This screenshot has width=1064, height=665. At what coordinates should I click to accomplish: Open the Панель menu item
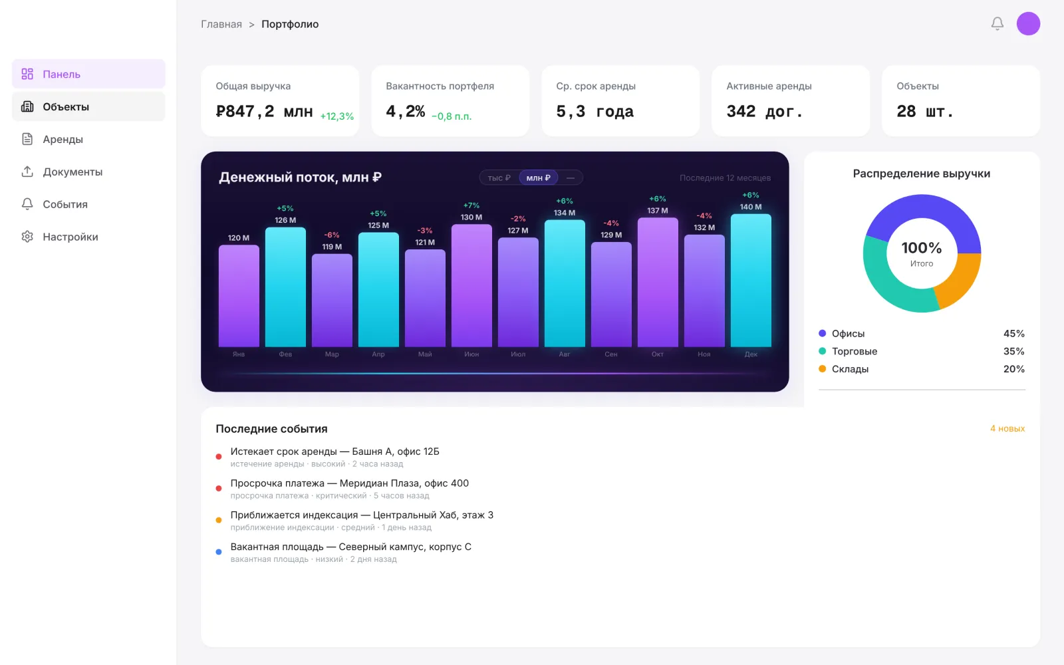click(x=88, y=74)
